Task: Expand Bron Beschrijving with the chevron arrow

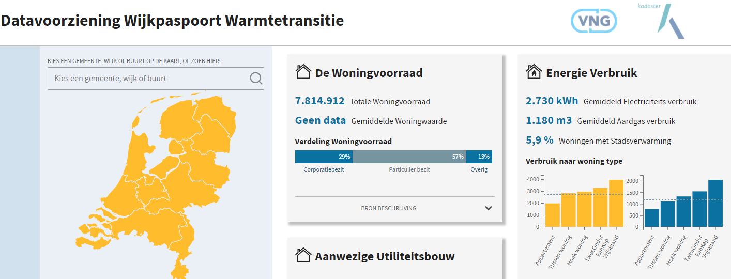Action: pyautogui.click(x=489, y=208)
